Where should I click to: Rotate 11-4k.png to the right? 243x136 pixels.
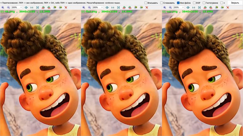(49, 8)
